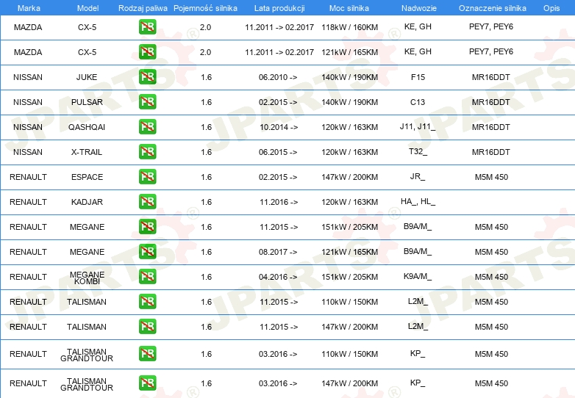Click MR16DDT engine code in Juke row
This screenshot has width=575, height=398.
(x=491, y=77)
